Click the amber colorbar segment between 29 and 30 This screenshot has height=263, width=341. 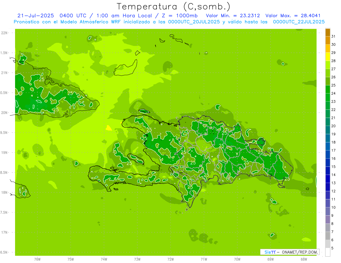[328, 49]
